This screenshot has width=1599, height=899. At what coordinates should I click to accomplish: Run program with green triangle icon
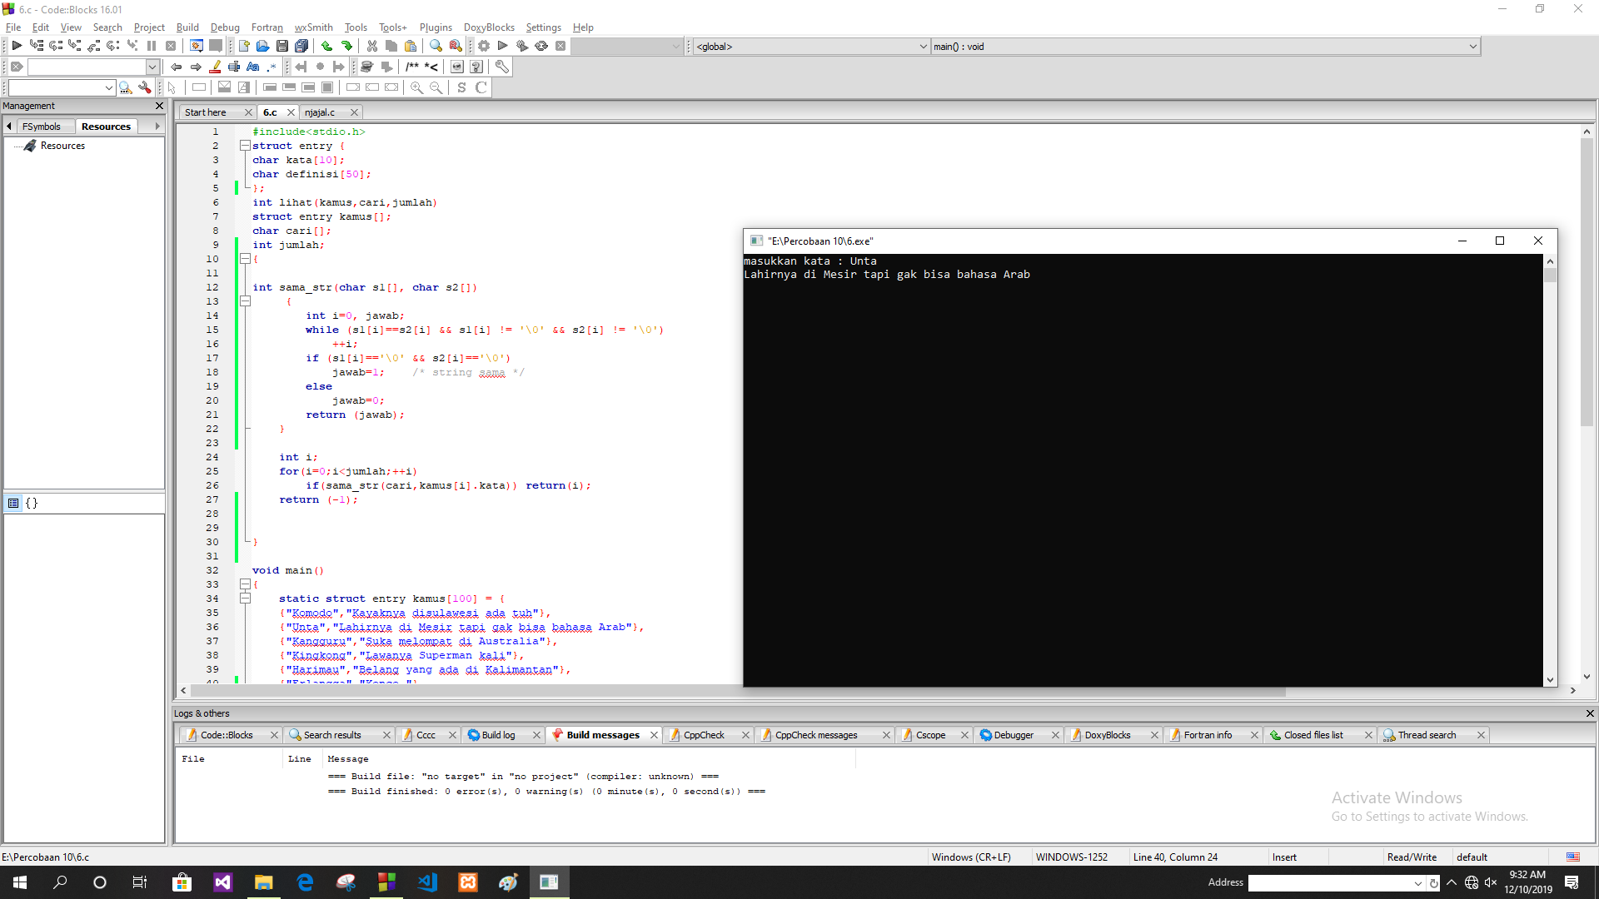503,47
